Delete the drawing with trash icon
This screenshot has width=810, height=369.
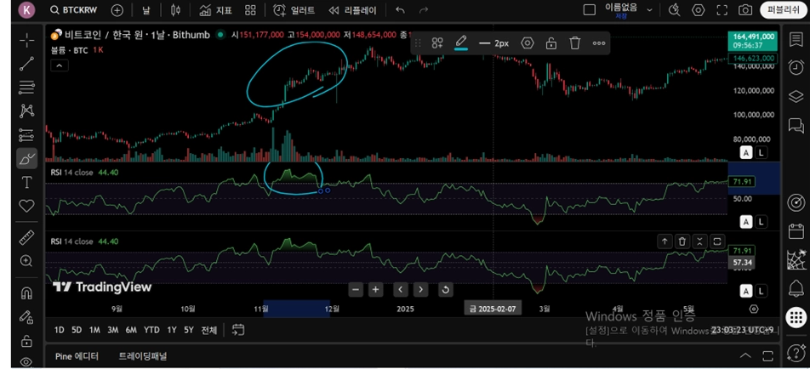(x=575, y=43)
